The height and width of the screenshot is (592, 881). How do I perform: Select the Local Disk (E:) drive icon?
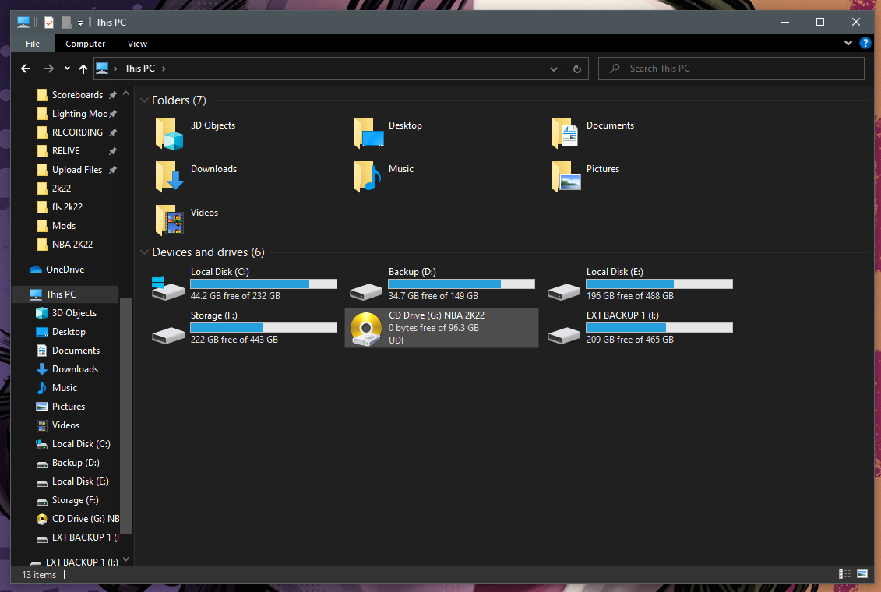click(x=563, y=291)
